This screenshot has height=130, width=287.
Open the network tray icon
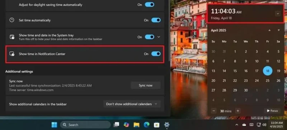tap(259, 125)
